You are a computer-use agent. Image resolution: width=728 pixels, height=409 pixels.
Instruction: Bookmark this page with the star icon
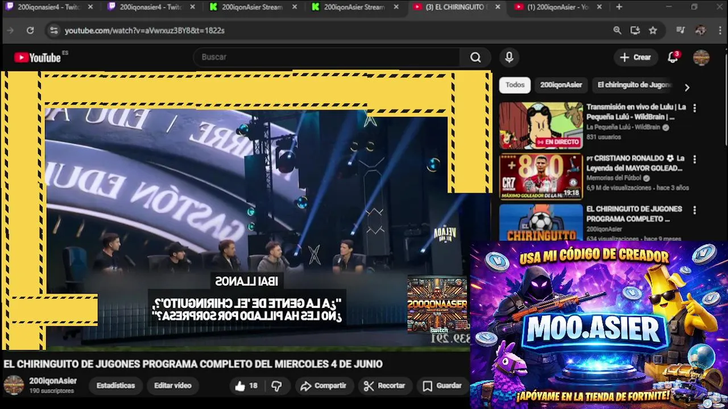pos(653,30)
